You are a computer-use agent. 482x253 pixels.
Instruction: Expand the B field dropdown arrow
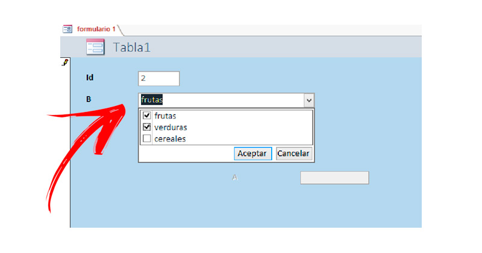[x=308, y=100]
